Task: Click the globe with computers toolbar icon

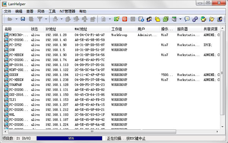Action: pos(203,19)
